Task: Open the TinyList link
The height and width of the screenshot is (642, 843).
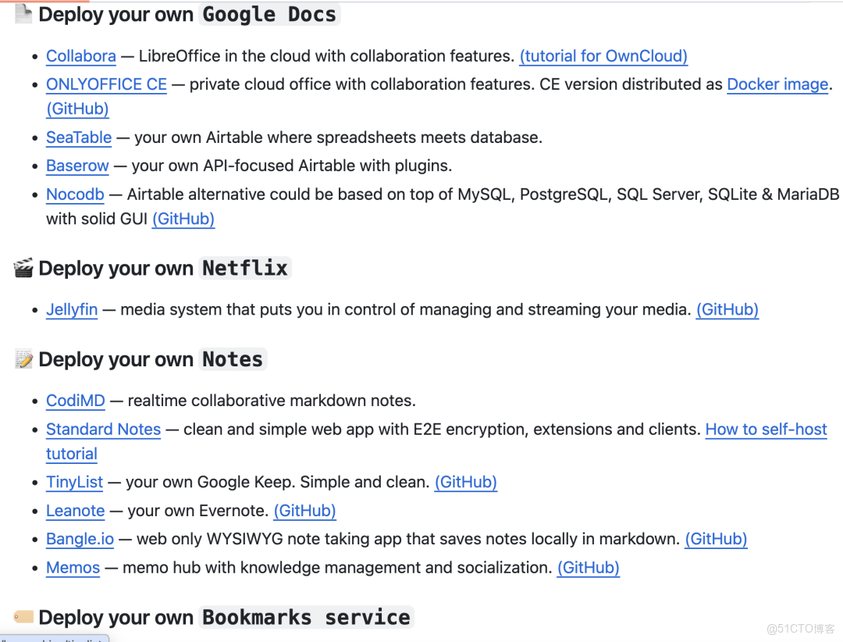Action: (74, 482)
